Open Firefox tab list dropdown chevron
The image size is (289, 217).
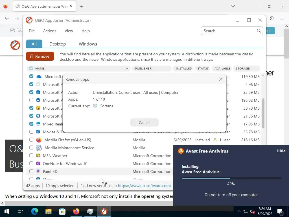tap(233, 6)
